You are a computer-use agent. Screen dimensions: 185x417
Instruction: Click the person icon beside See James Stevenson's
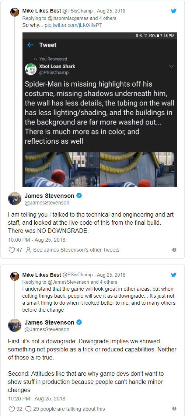[x=28, y=250]
